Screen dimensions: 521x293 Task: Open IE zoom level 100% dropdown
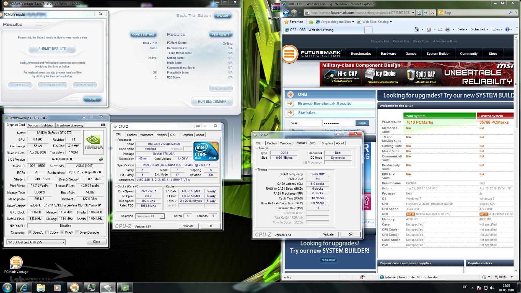click(512, 277)
